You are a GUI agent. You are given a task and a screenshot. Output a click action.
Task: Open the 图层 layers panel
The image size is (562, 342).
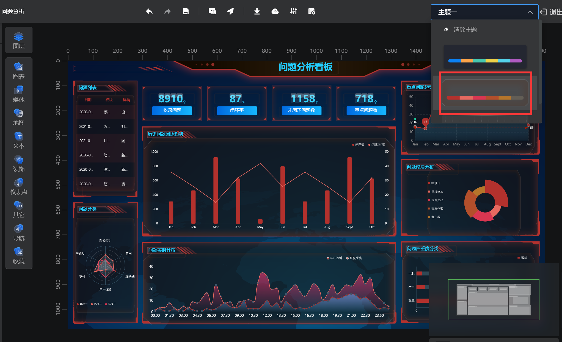pos(19,40)
